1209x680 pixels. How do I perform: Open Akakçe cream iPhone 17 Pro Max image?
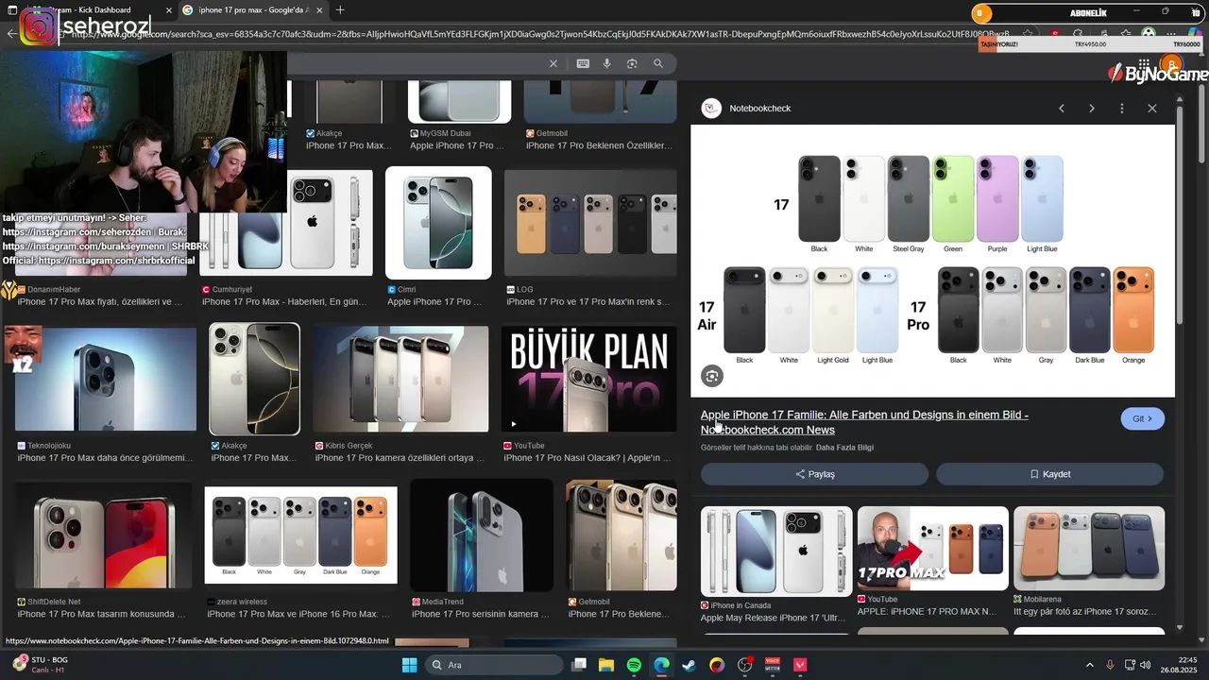pyautogui.click(x=254, y=380)
